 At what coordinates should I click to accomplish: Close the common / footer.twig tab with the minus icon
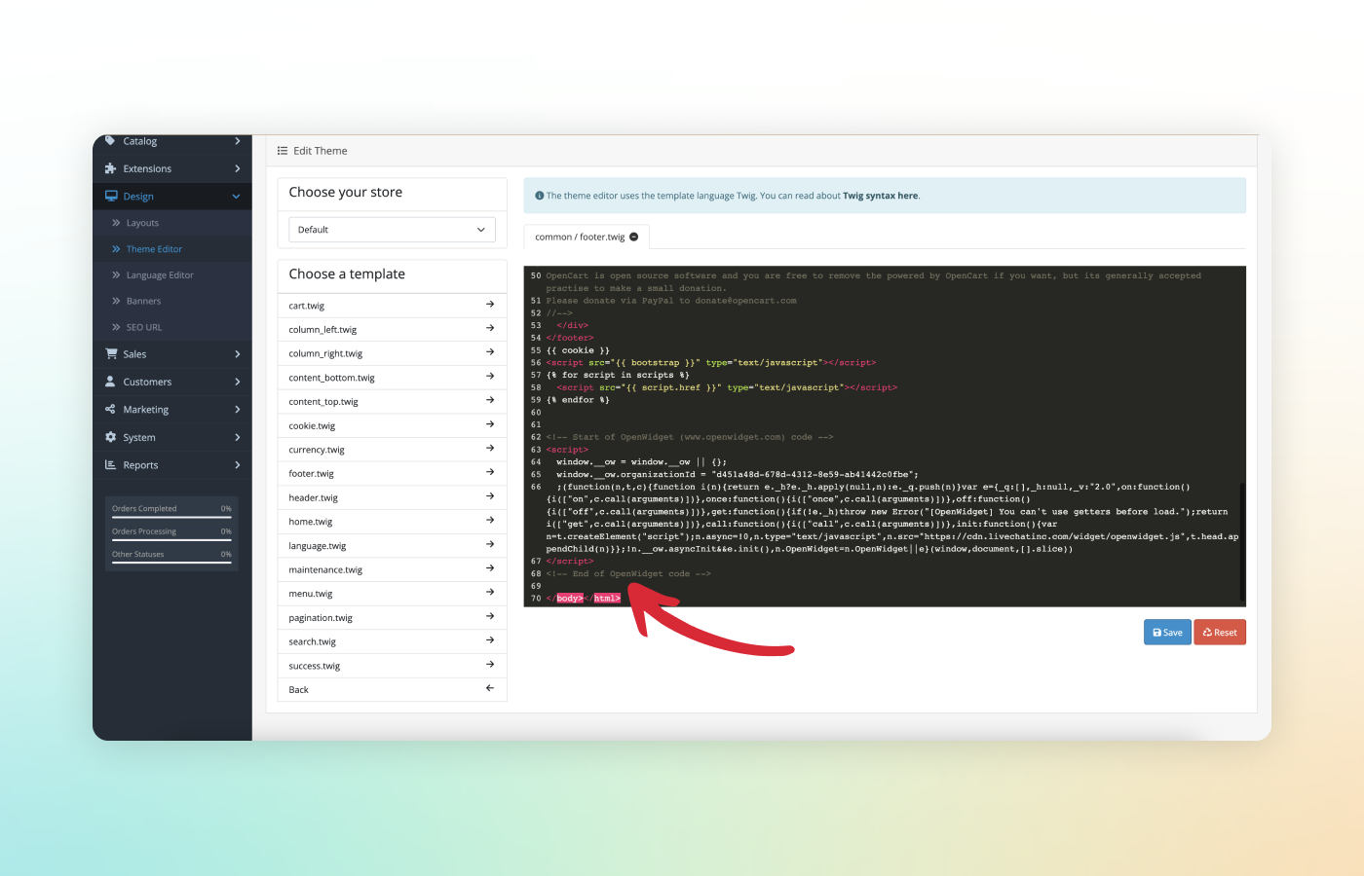634,237
